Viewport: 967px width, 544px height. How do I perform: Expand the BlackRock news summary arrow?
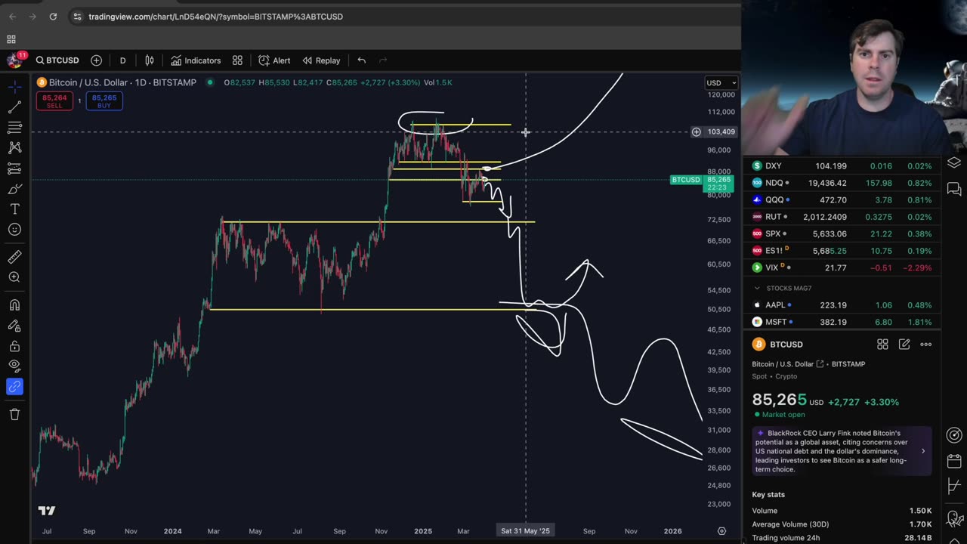922,451
